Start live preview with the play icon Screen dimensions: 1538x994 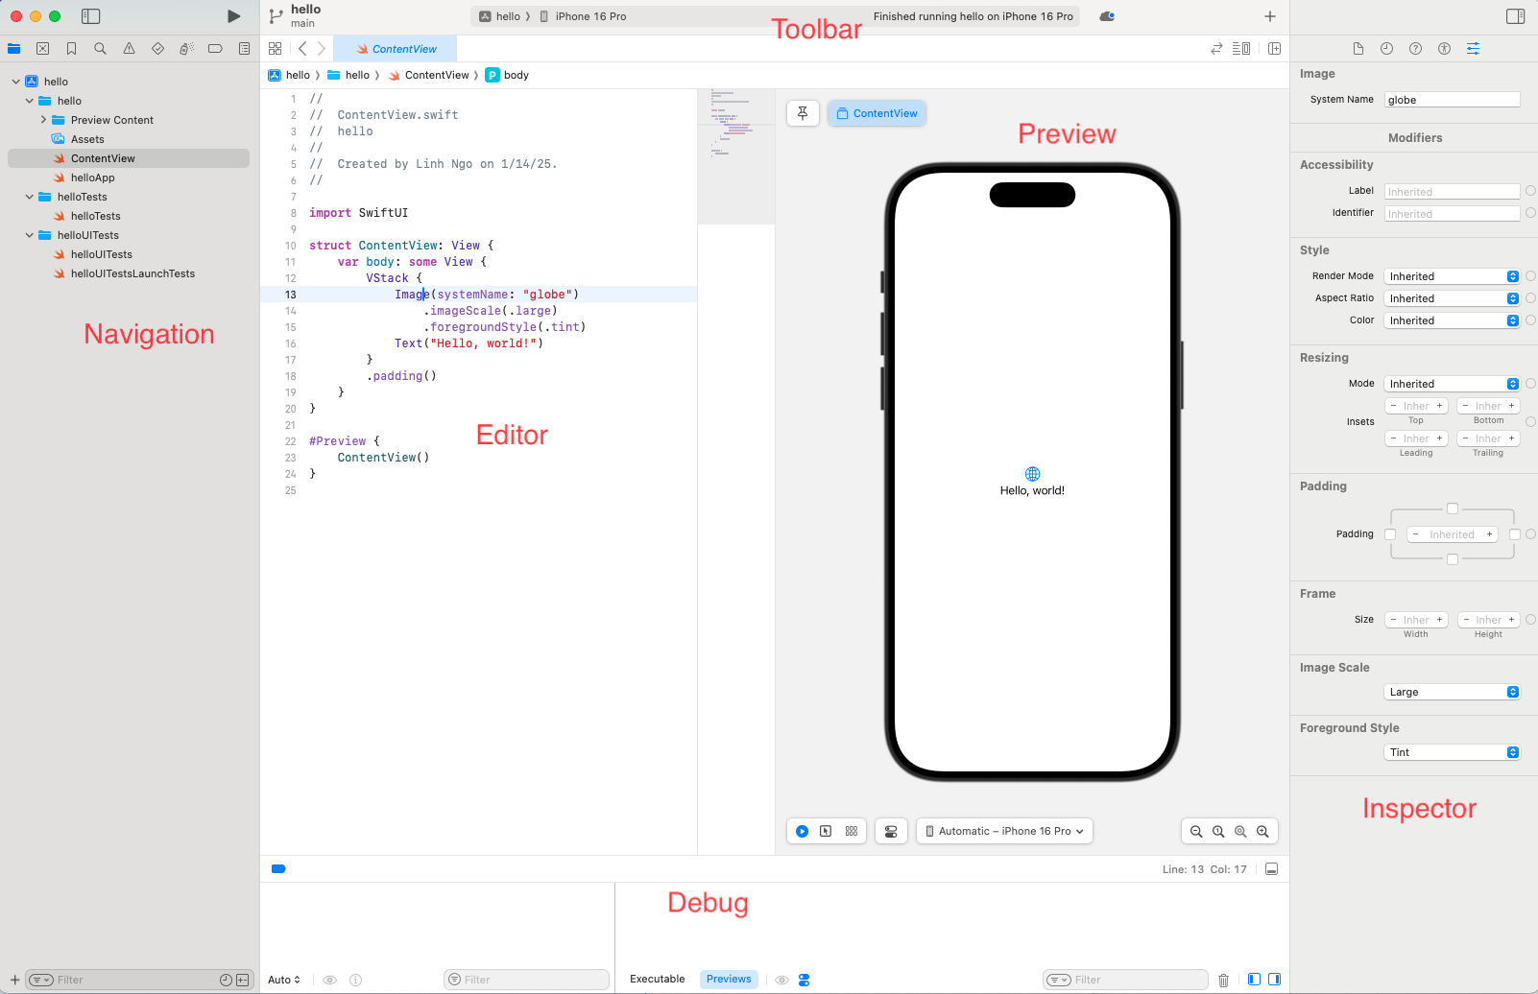(802, 831)
